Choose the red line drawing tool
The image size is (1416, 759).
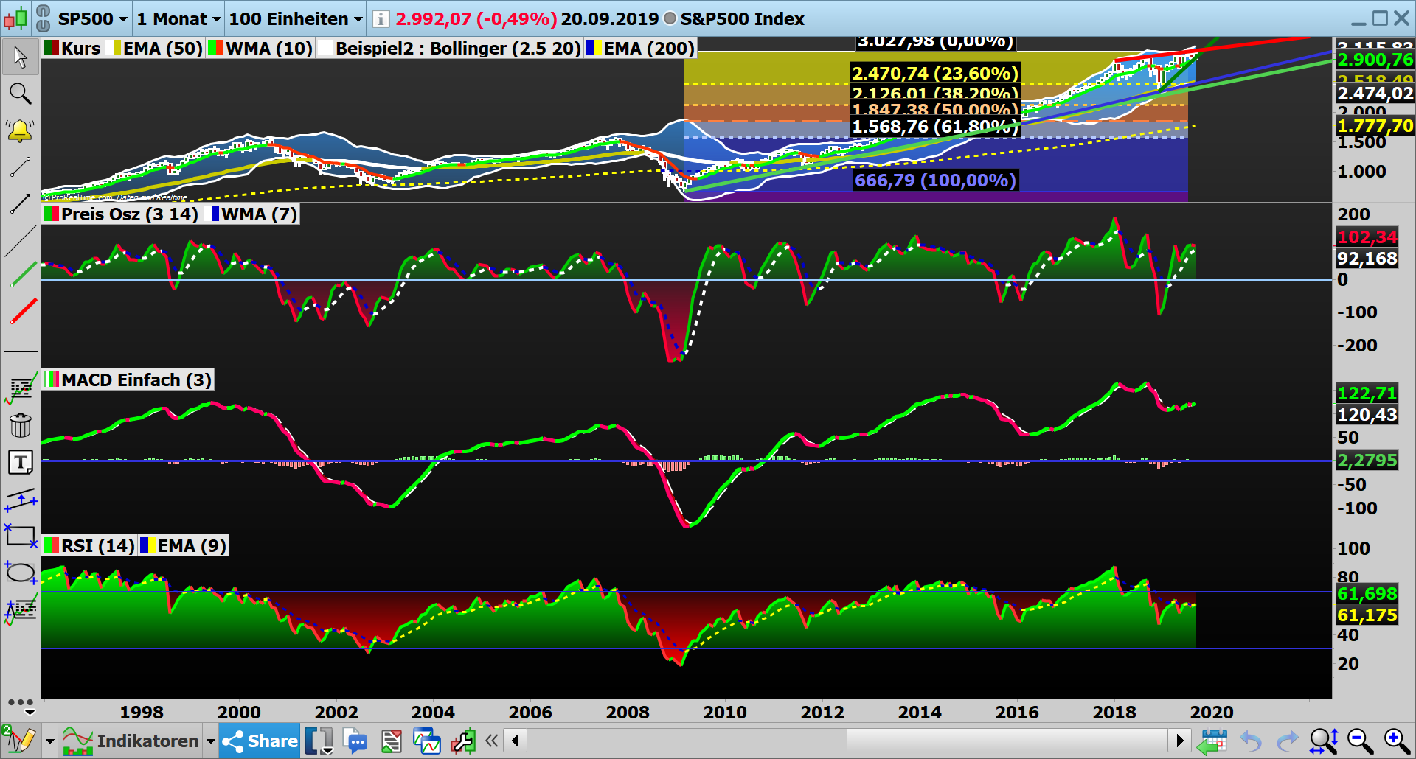tap(24, 311)
